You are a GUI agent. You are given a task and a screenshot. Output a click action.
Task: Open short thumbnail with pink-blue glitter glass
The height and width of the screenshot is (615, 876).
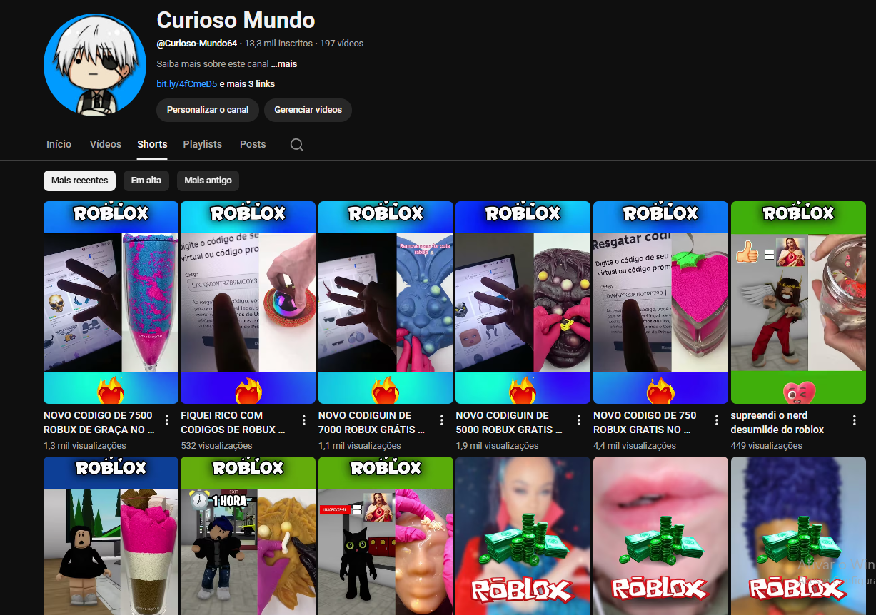tap(111, 303)
